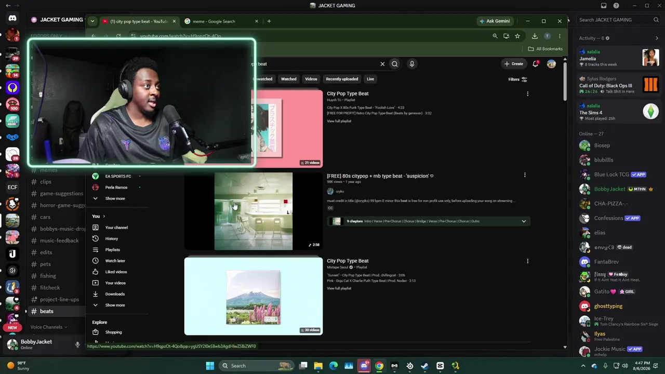Open Watch later in YouTube sidebar
The width and height of the screenshot is (665, 374).
point(115,261)
